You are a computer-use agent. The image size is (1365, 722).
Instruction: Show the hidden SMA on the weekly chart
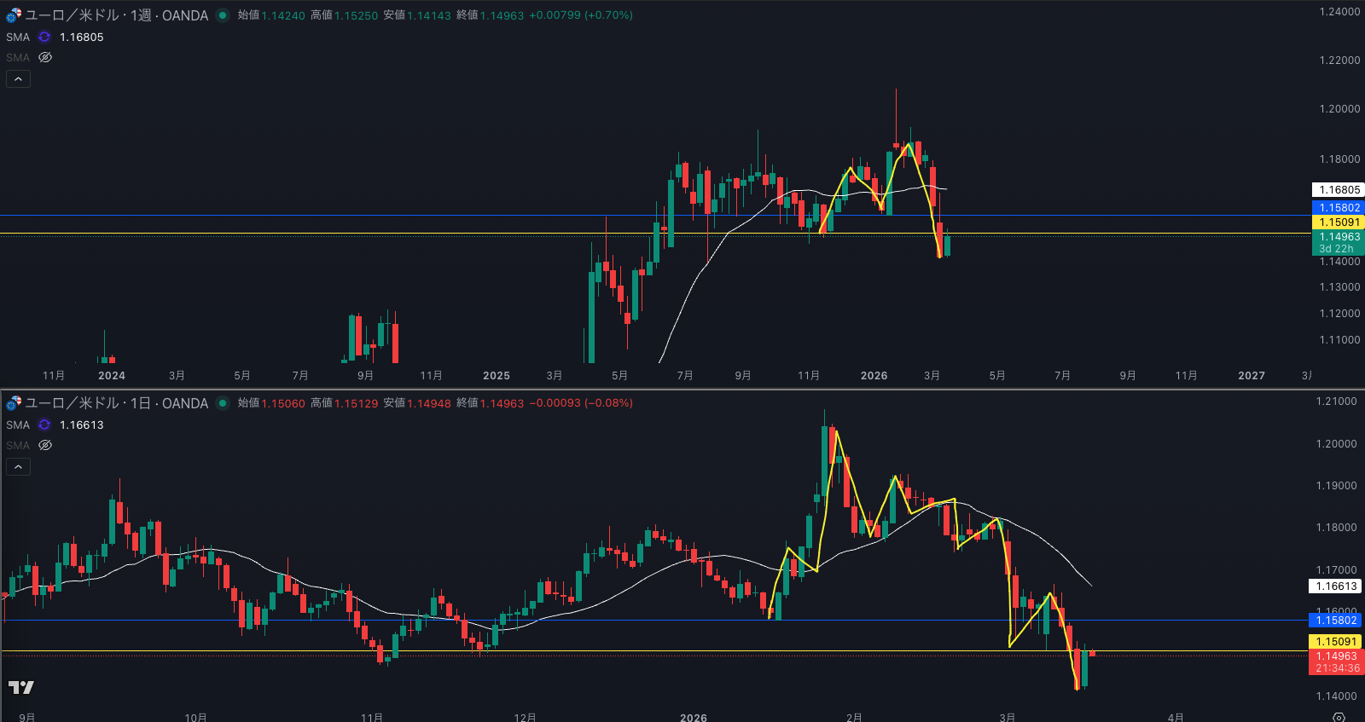45,58
